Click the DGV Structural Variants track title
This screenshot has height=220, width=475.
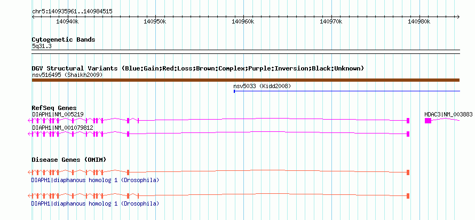197,68
